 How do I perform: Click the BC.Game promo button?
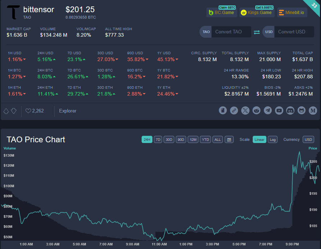(221, 13)
